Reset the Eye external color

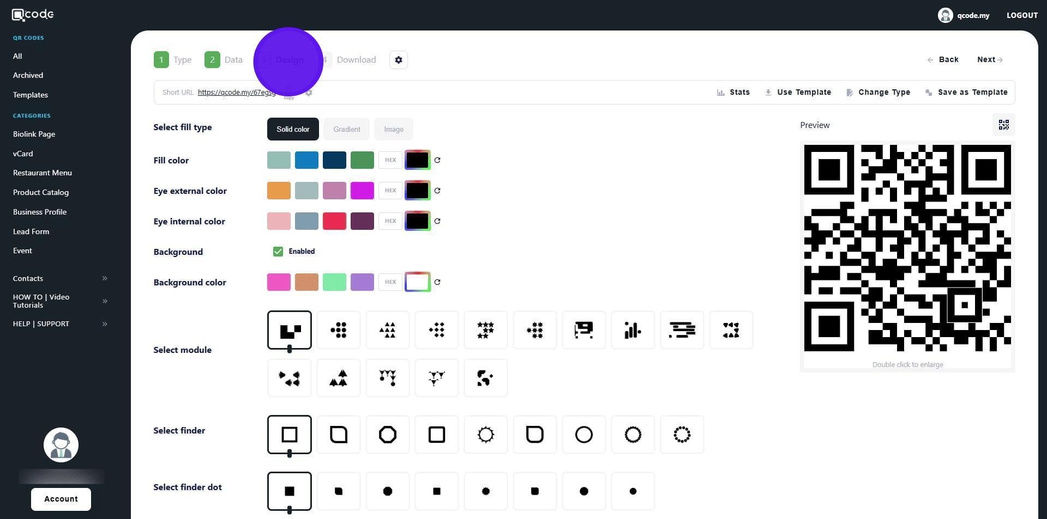437,191
